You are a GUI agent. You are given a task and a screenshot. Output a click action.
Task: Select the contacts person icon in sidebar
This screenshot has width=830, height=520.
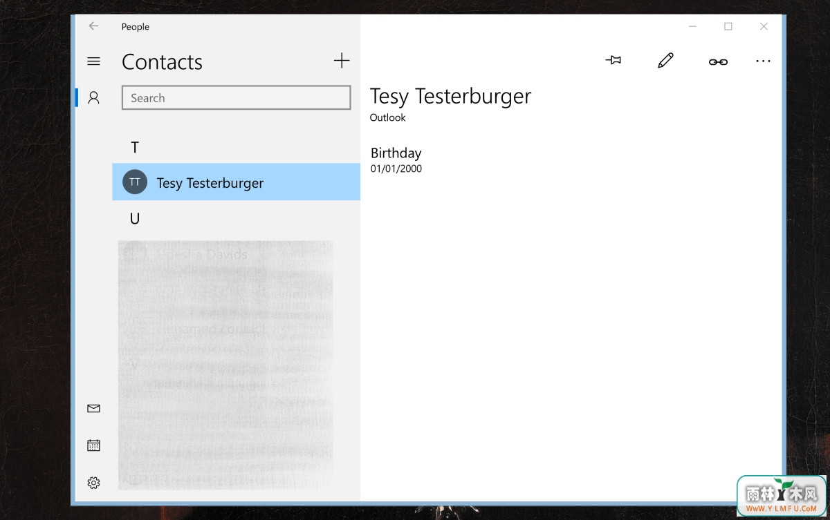coord(94,97)
